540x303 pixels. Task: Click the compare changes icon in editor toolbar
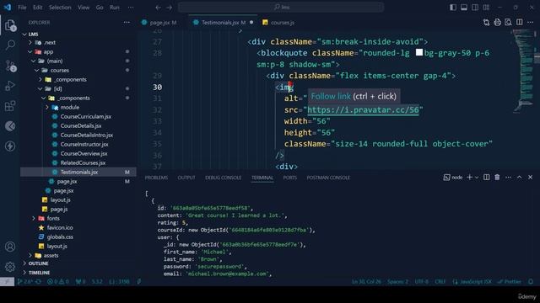(x=486, y=23)
